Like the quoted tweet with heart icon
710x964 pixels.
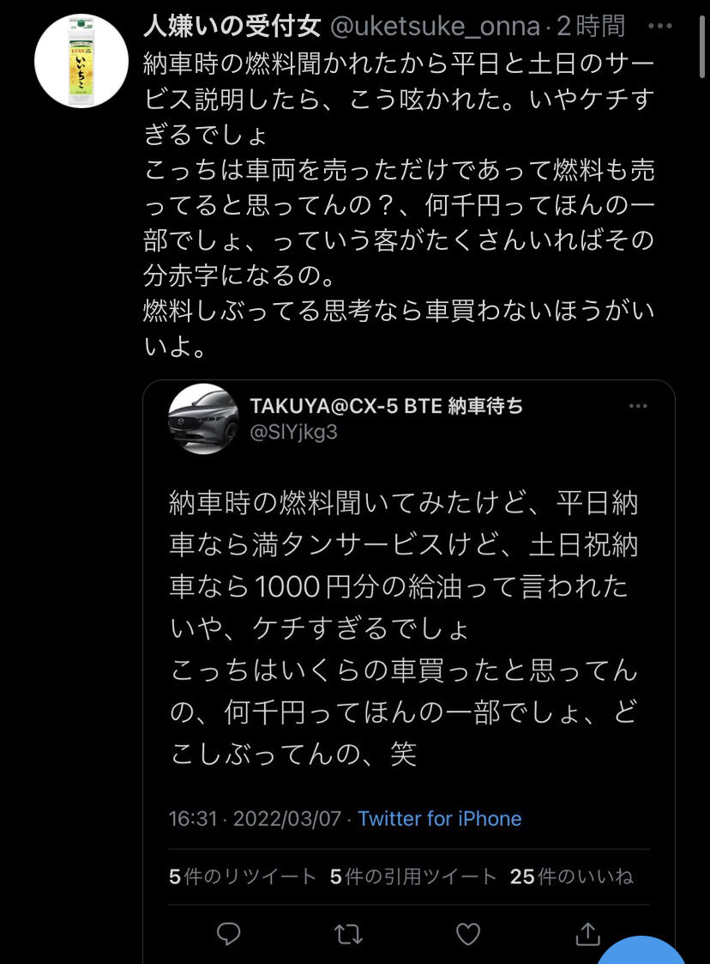pyautogui.click(x=468, y=934)
